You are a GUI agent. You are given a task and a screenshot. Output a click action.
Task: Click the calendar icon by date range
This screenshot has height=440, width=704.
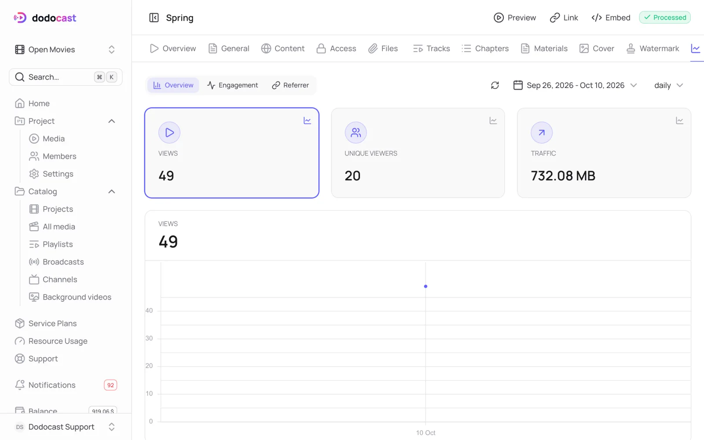click(518, 85)
